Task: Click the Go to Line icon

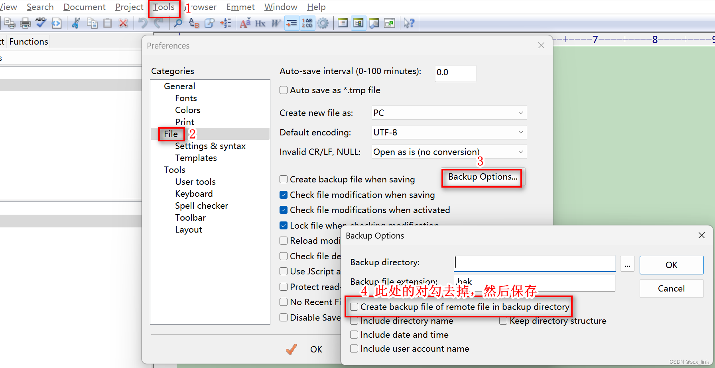Action: point(225,23)
